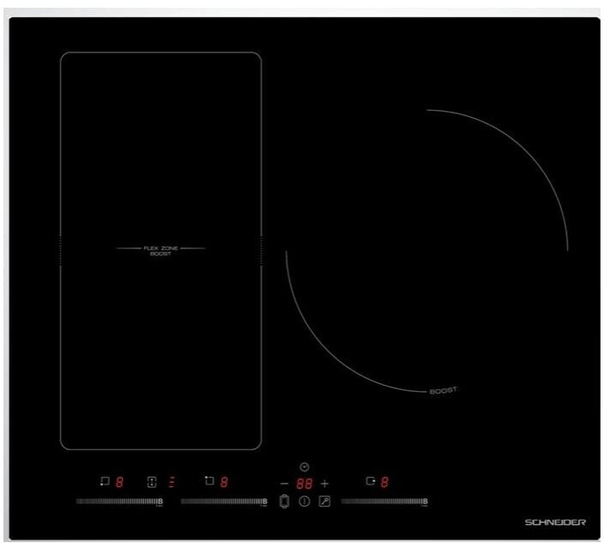Screen dimensions: 604x543
Task: Tap the right zone power level digit
Action: coord(384,483)
